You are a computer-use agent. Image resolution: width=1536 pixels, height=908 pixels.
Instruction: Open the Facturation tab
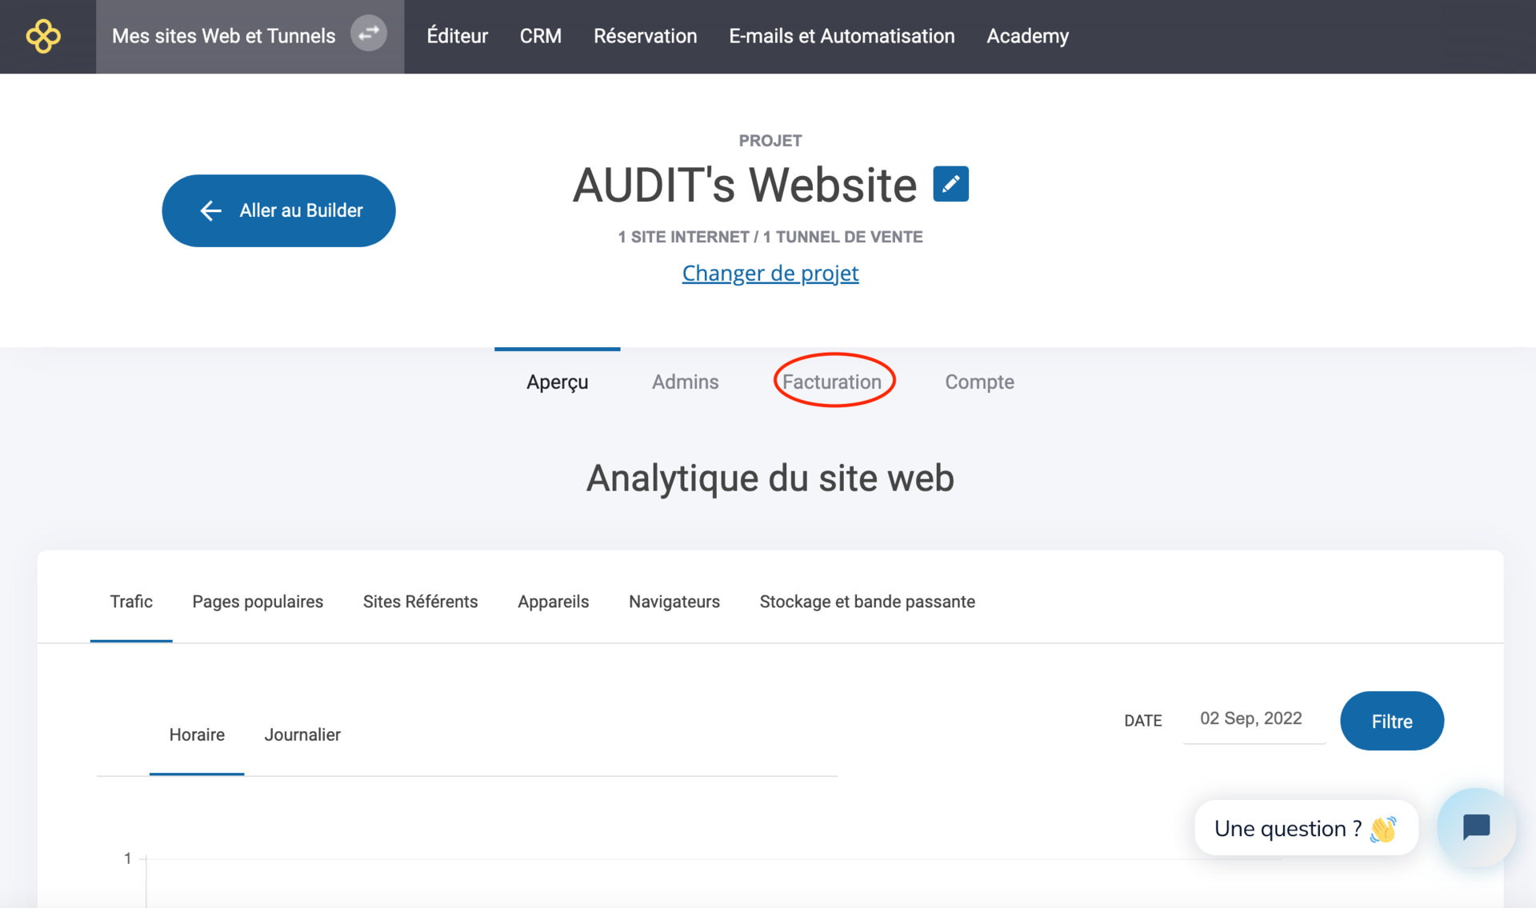832,382
